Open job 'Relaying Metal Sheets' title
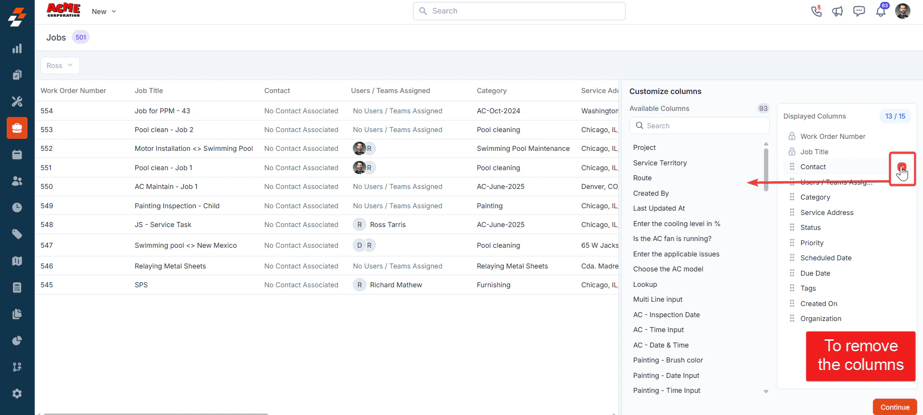Viewport: 923px width, 415px height. click(170, 266)
